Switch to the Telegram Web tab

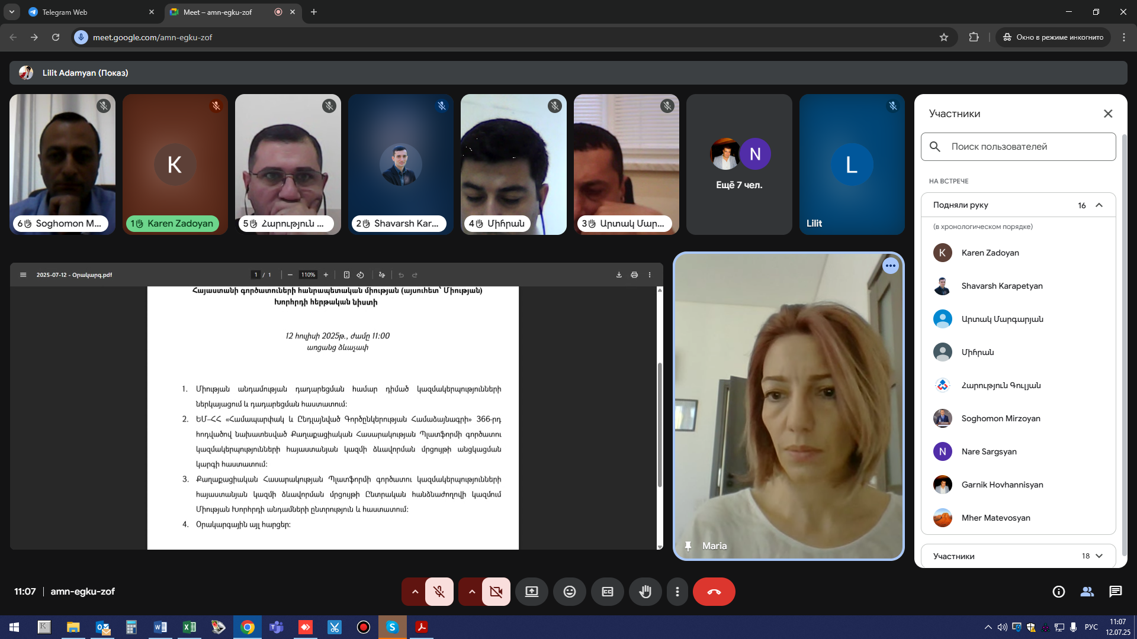tap(92, 12)
